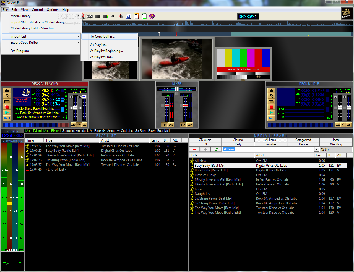Screen dimensions: 354x272
Task: Sort the media library by the Title column header
Action: click(x=222, y=155)
